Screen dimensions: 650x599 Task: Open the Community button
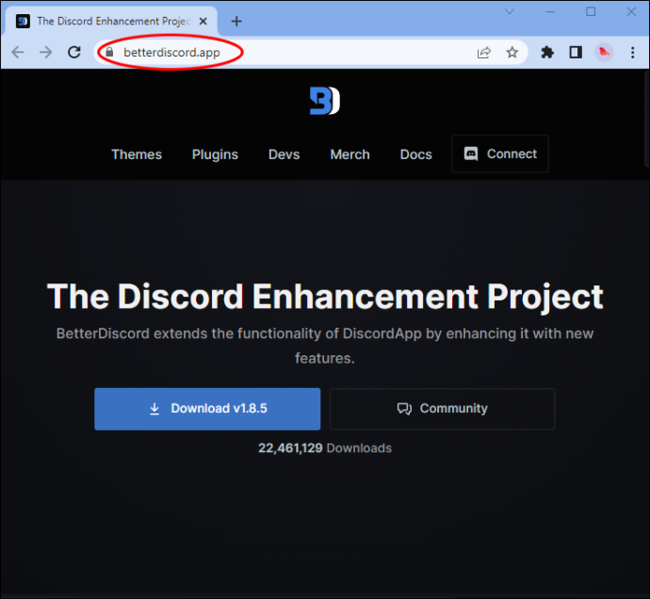(443, 409)
